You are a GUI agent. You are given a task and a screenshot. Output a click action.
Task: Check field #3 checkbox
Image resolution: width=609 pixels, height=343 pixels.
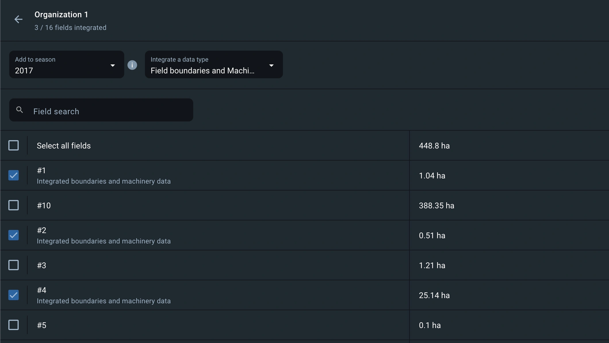[14, 265]
